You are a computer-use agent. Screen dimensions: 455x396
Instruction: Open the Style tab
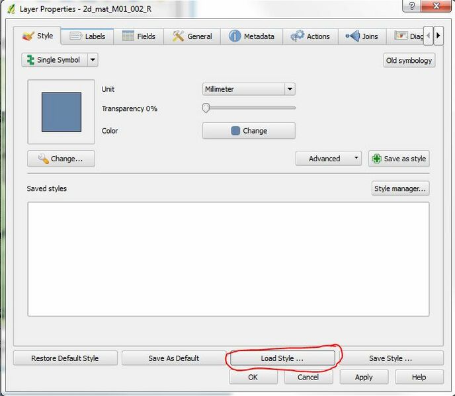point(38,36)
